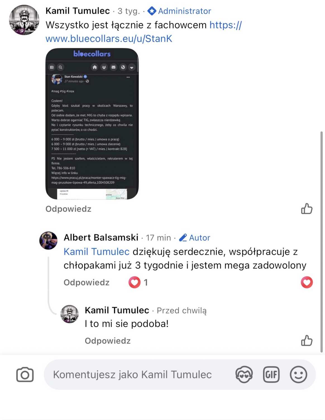The image size is (325, 420).
Task: Like the 'I to mi sie podoba!' reply
Action: point(307,340)
